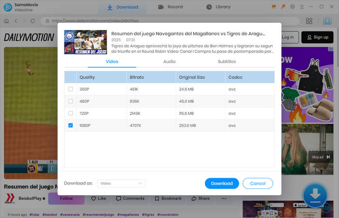Select the 253.0 MB size cell
The width and height of the screenshot is (339, 218).
(200, 125)
